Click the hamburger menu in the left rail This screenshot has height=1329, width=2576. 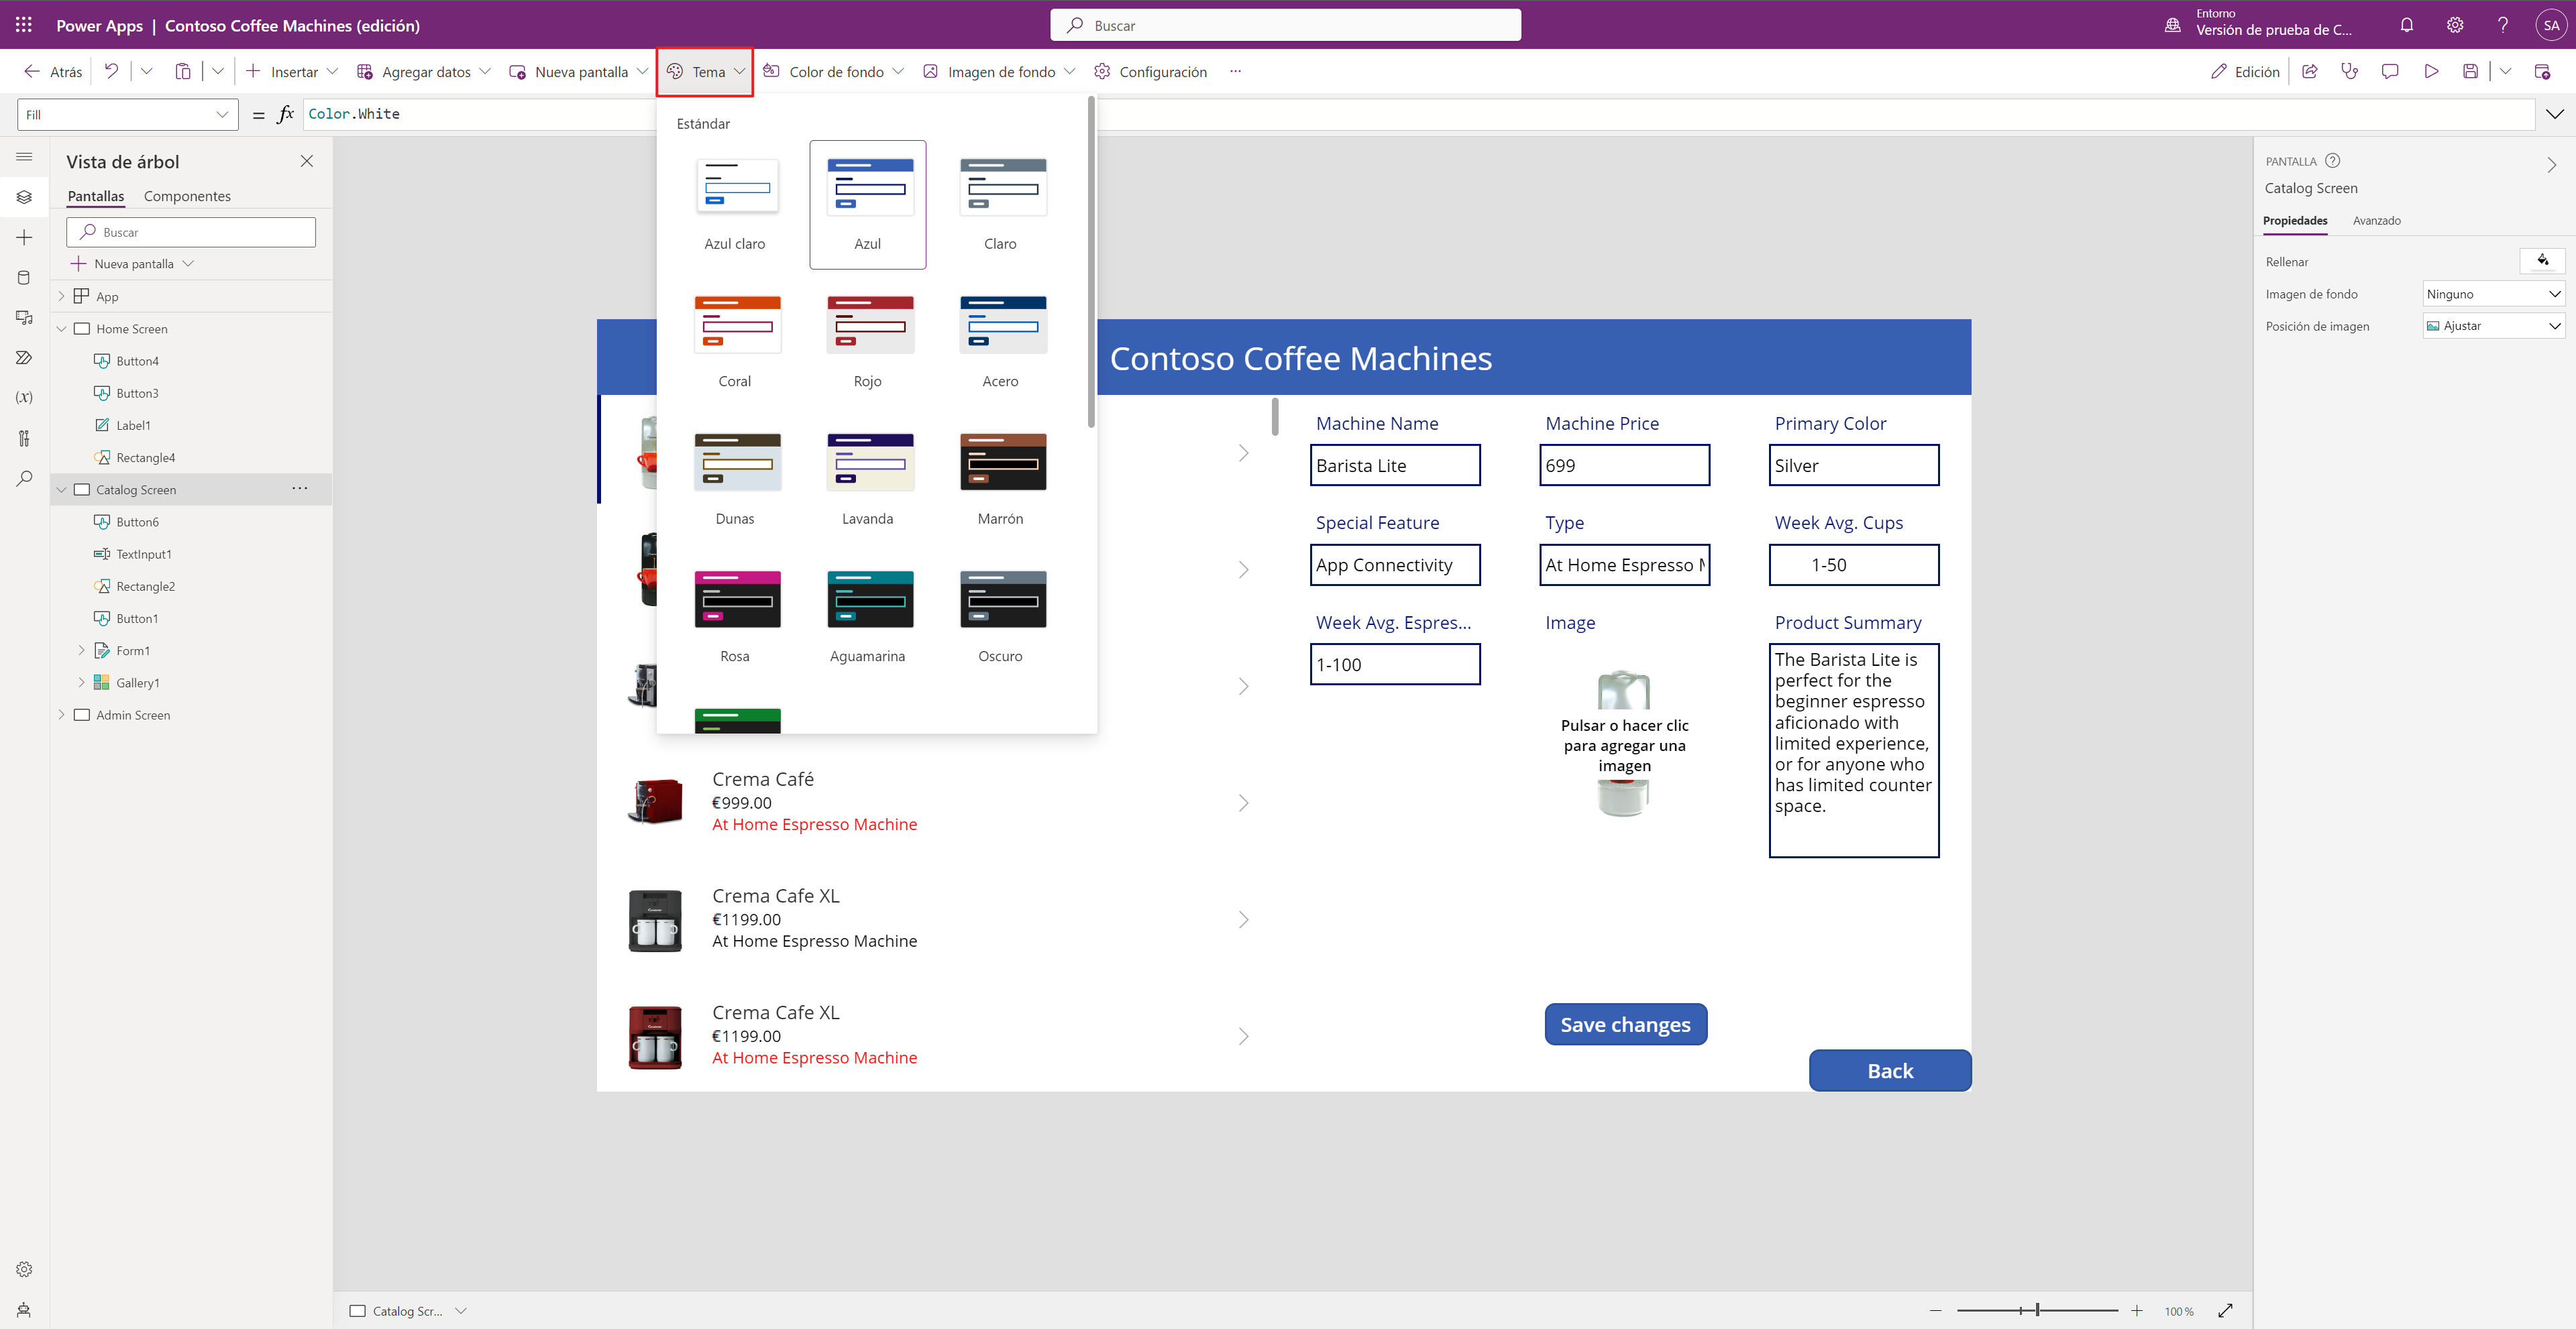pyautogui.click(x=24, y=157)
